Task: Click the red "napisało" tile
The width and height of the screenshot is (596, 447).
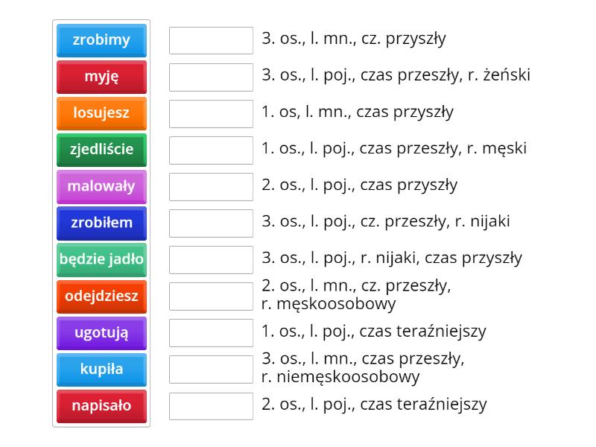Action: click(x=101, y=406)
